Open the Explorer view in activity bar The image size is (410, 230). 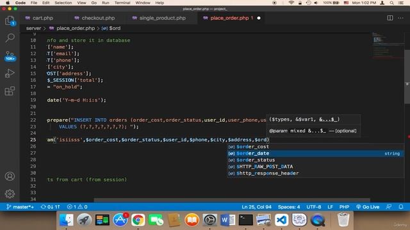(x=10, y=20)
